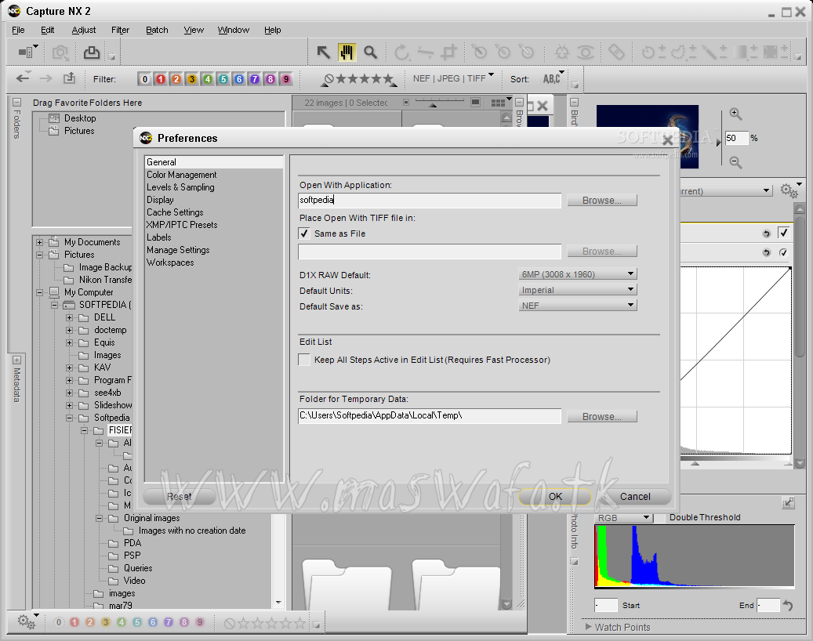Open the RGB channel dropdown
The image size is (813, 641).
coord(623,518)
